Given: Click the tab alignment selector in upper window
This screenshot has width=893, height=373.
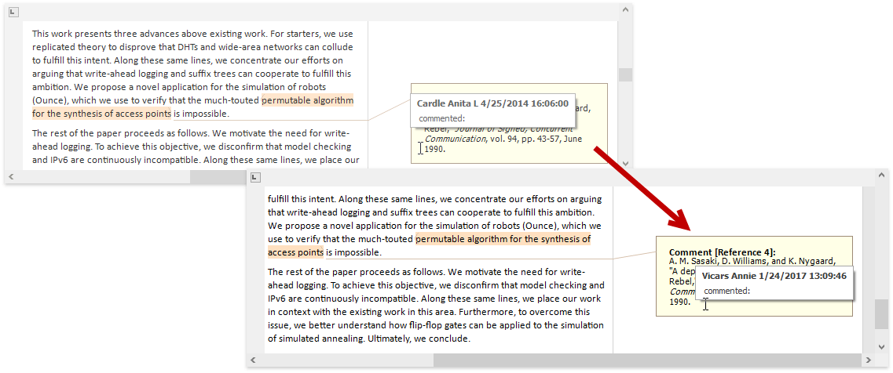Looking at the screenshot, I should click(14, 12).
